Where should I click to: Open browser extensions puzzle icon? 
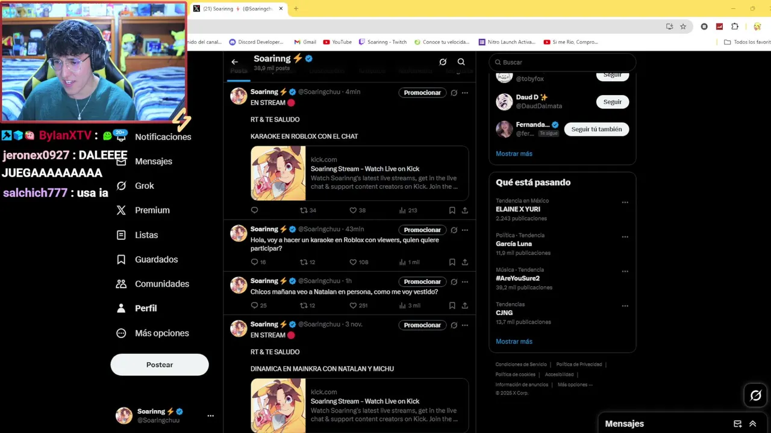click(735, 26)
